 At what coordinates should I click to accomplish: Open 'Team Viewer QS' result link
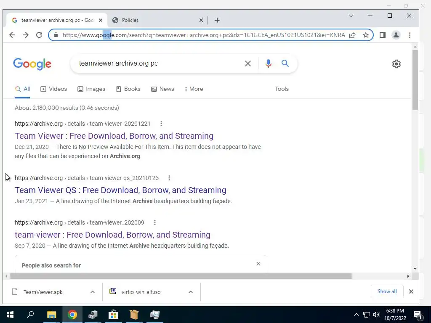pyautogui.click(x=120, y=190)
